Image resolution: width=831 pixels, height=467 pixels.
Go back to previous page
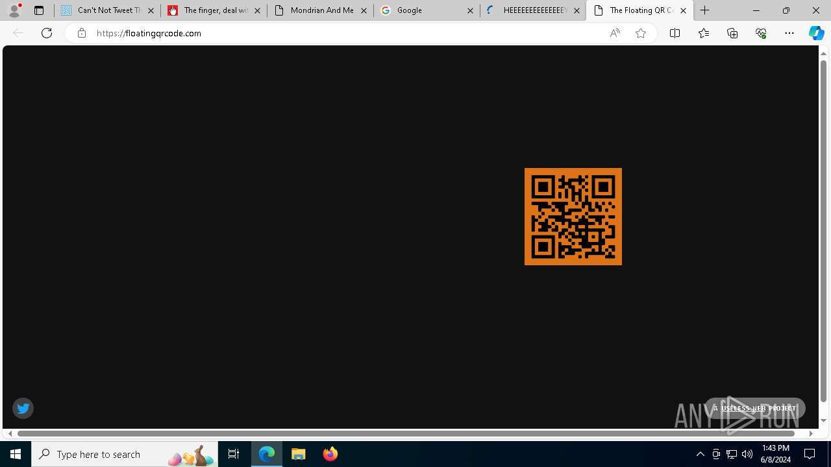tap(18, 33)
